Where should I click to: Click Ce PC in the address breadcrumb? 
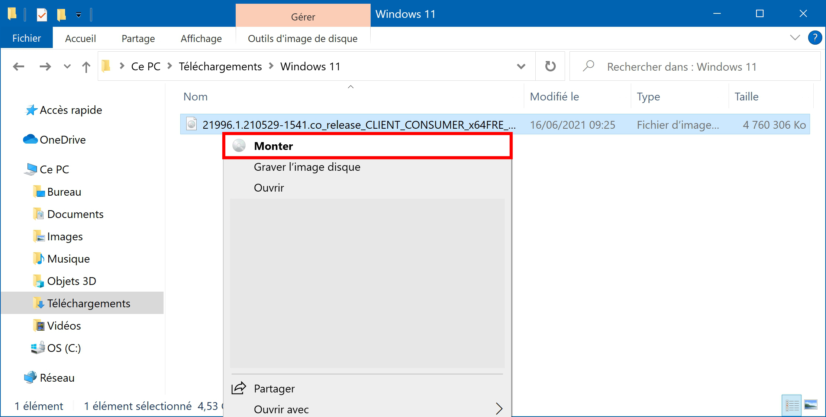(146, 67)
